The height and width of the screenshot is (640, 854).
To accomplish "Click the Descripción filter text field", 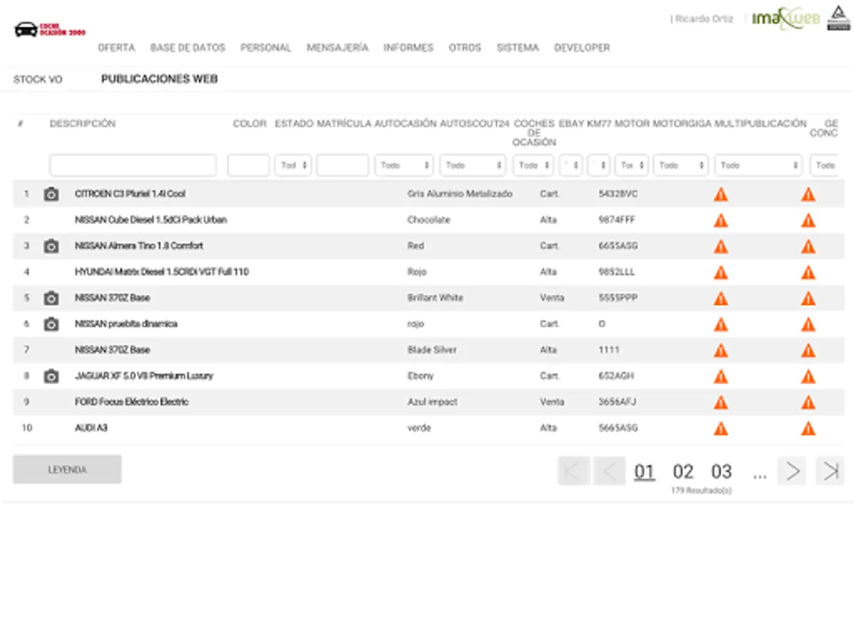I will pyautogui.click(x=133, y=165).
